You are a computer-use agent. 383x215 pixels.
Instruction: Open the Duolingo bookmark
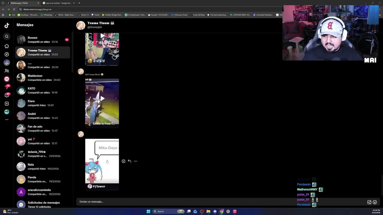(x=28, y=15)
